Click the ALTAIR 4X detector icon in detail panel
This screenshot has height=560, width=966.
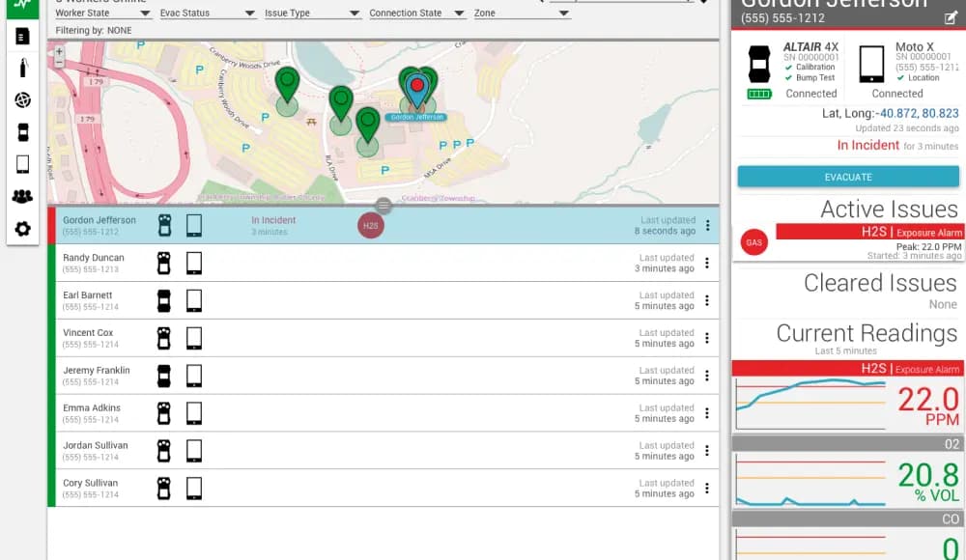click(x=759, y=65)
